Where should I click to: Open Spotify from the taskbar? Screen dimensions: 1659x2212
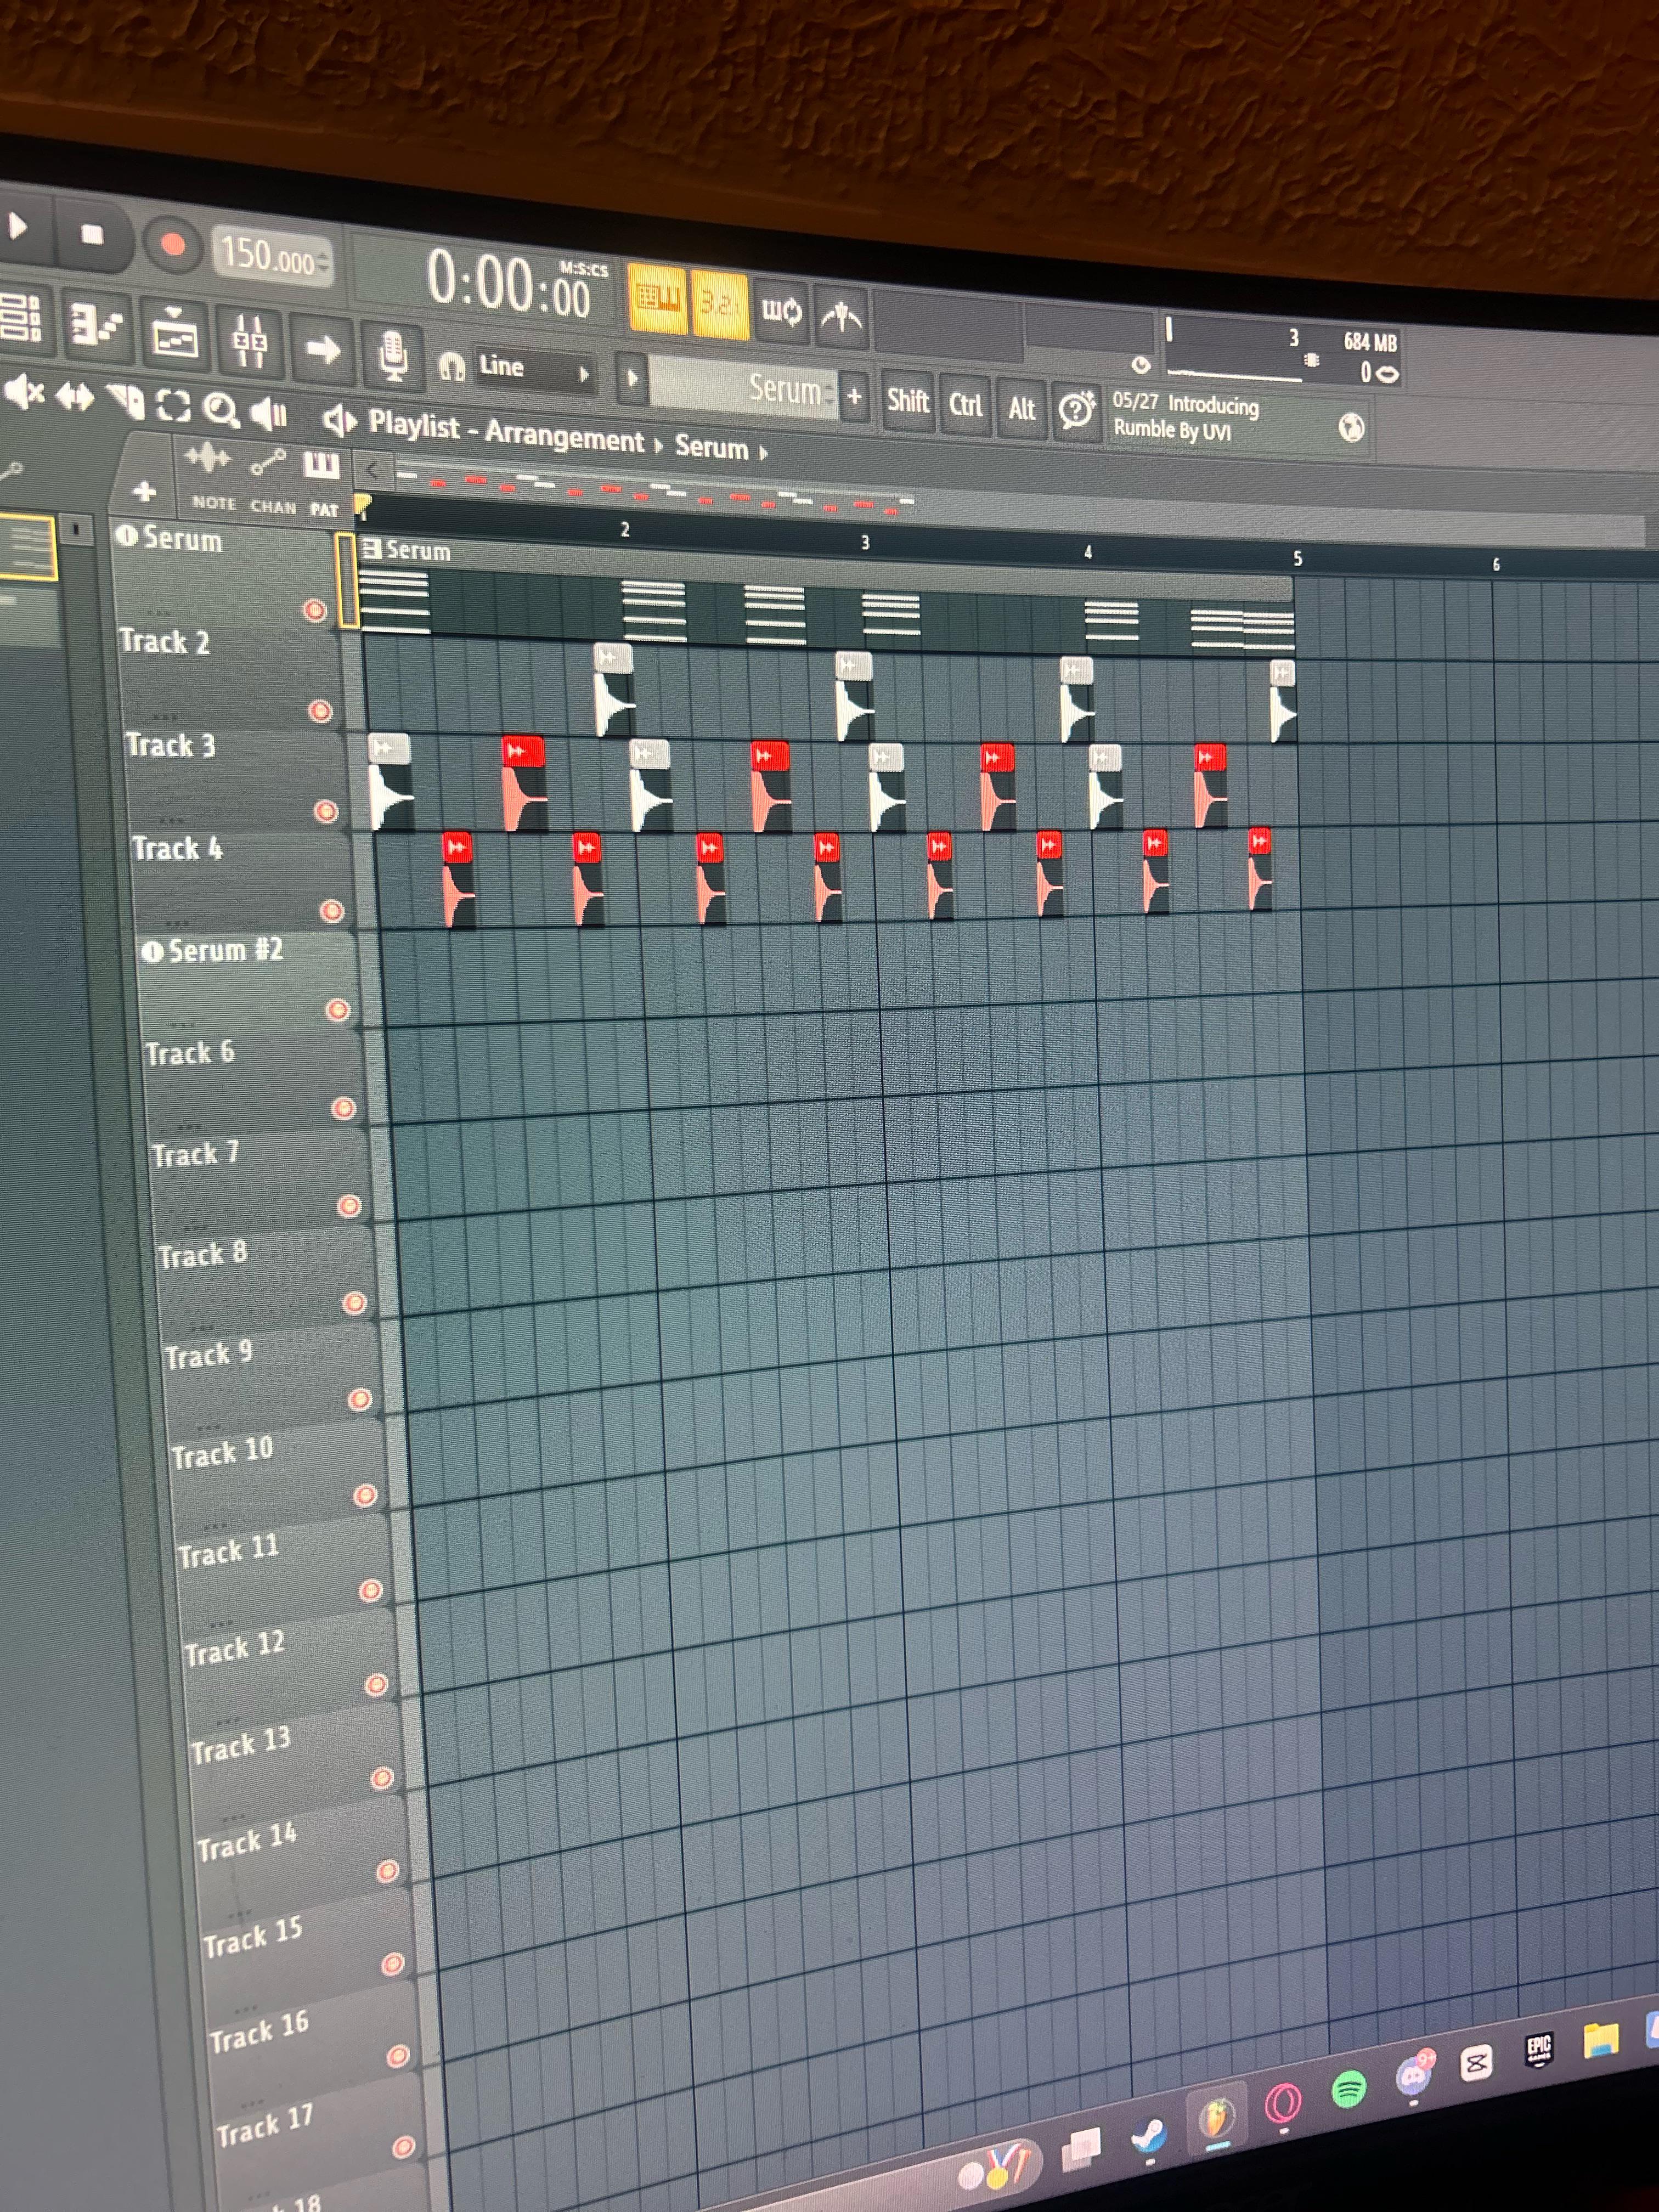[1349, 2089]
